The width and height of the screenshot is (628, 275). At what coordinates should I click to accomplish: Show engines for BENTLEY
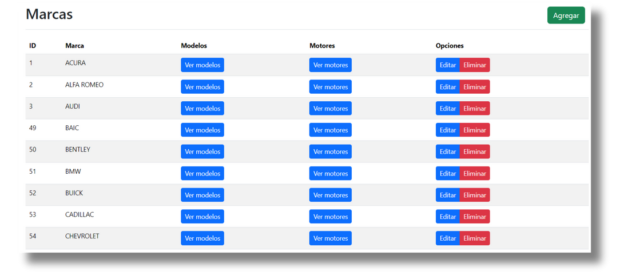pos(331,152)
